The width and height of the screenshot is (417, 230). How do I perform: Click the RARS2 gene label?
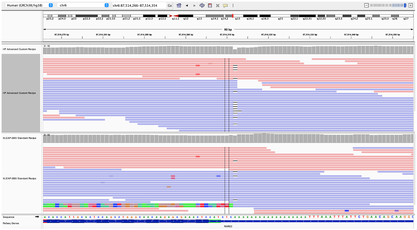point(228,226)
